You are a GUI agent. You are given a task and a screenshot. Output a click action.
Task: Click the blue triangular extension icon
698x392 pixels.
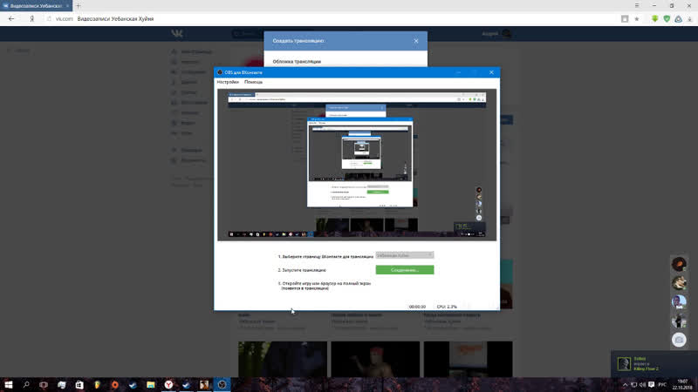(x=678, y=18)
